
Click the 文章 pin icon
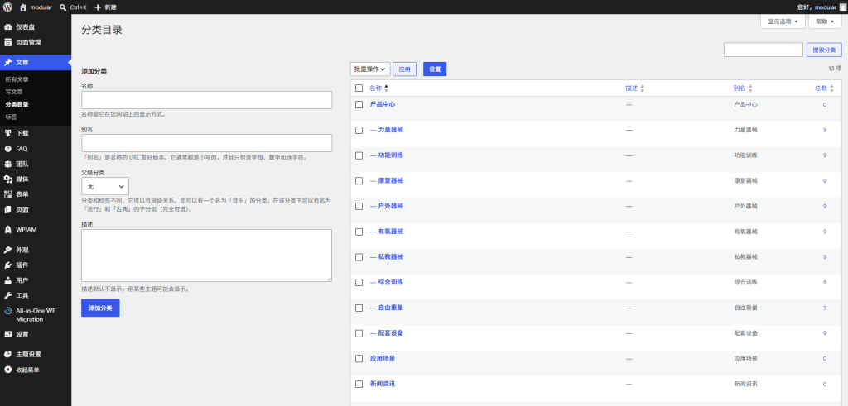[7, 63]
